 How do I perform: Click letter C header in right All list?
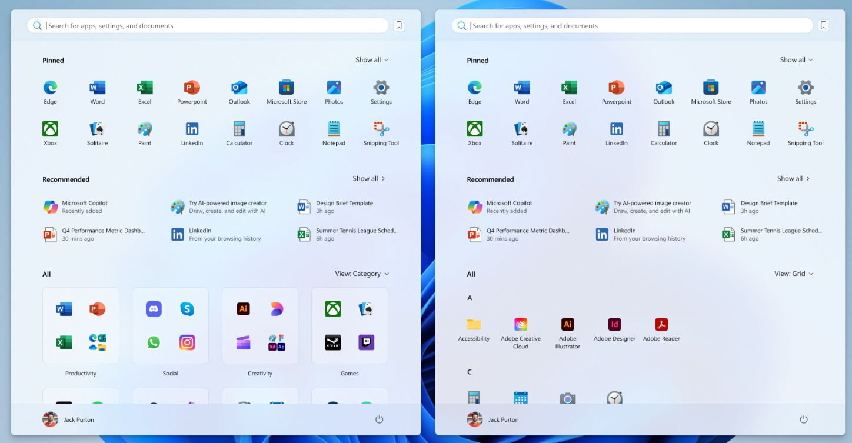click(470, 372)
